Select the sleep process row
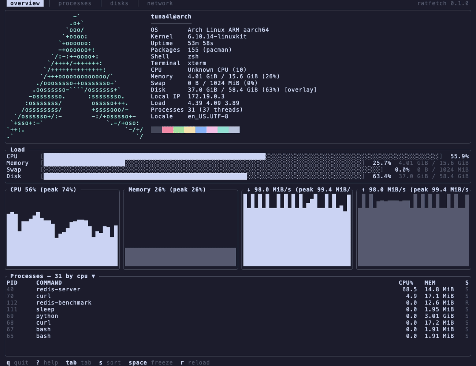Viewport: 476px width, 366px height. coord(238,309)
